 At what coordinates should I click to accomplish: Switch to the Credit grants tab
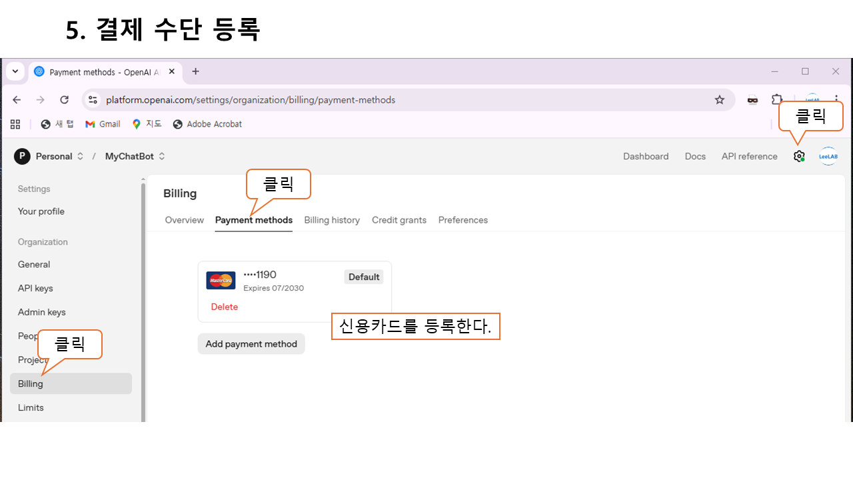pos(399,220)
